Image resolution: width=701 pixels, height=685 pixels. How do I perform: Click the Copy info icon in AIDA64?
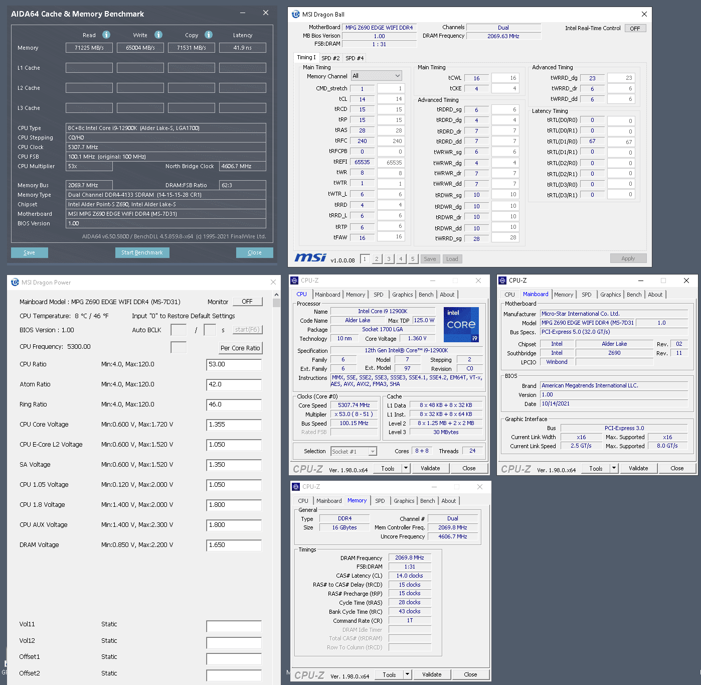209,35
